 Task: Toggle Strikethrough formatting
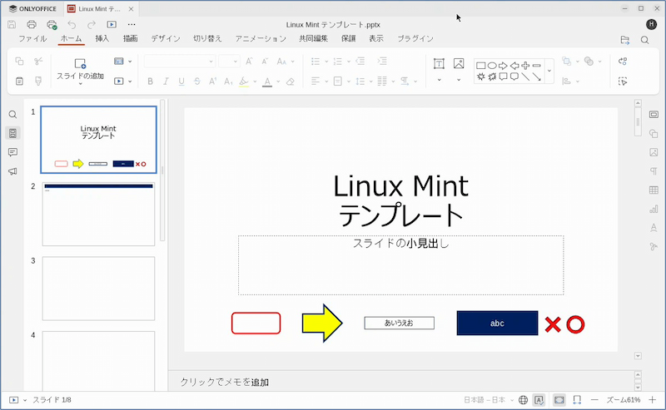click(x=197, y=82)
